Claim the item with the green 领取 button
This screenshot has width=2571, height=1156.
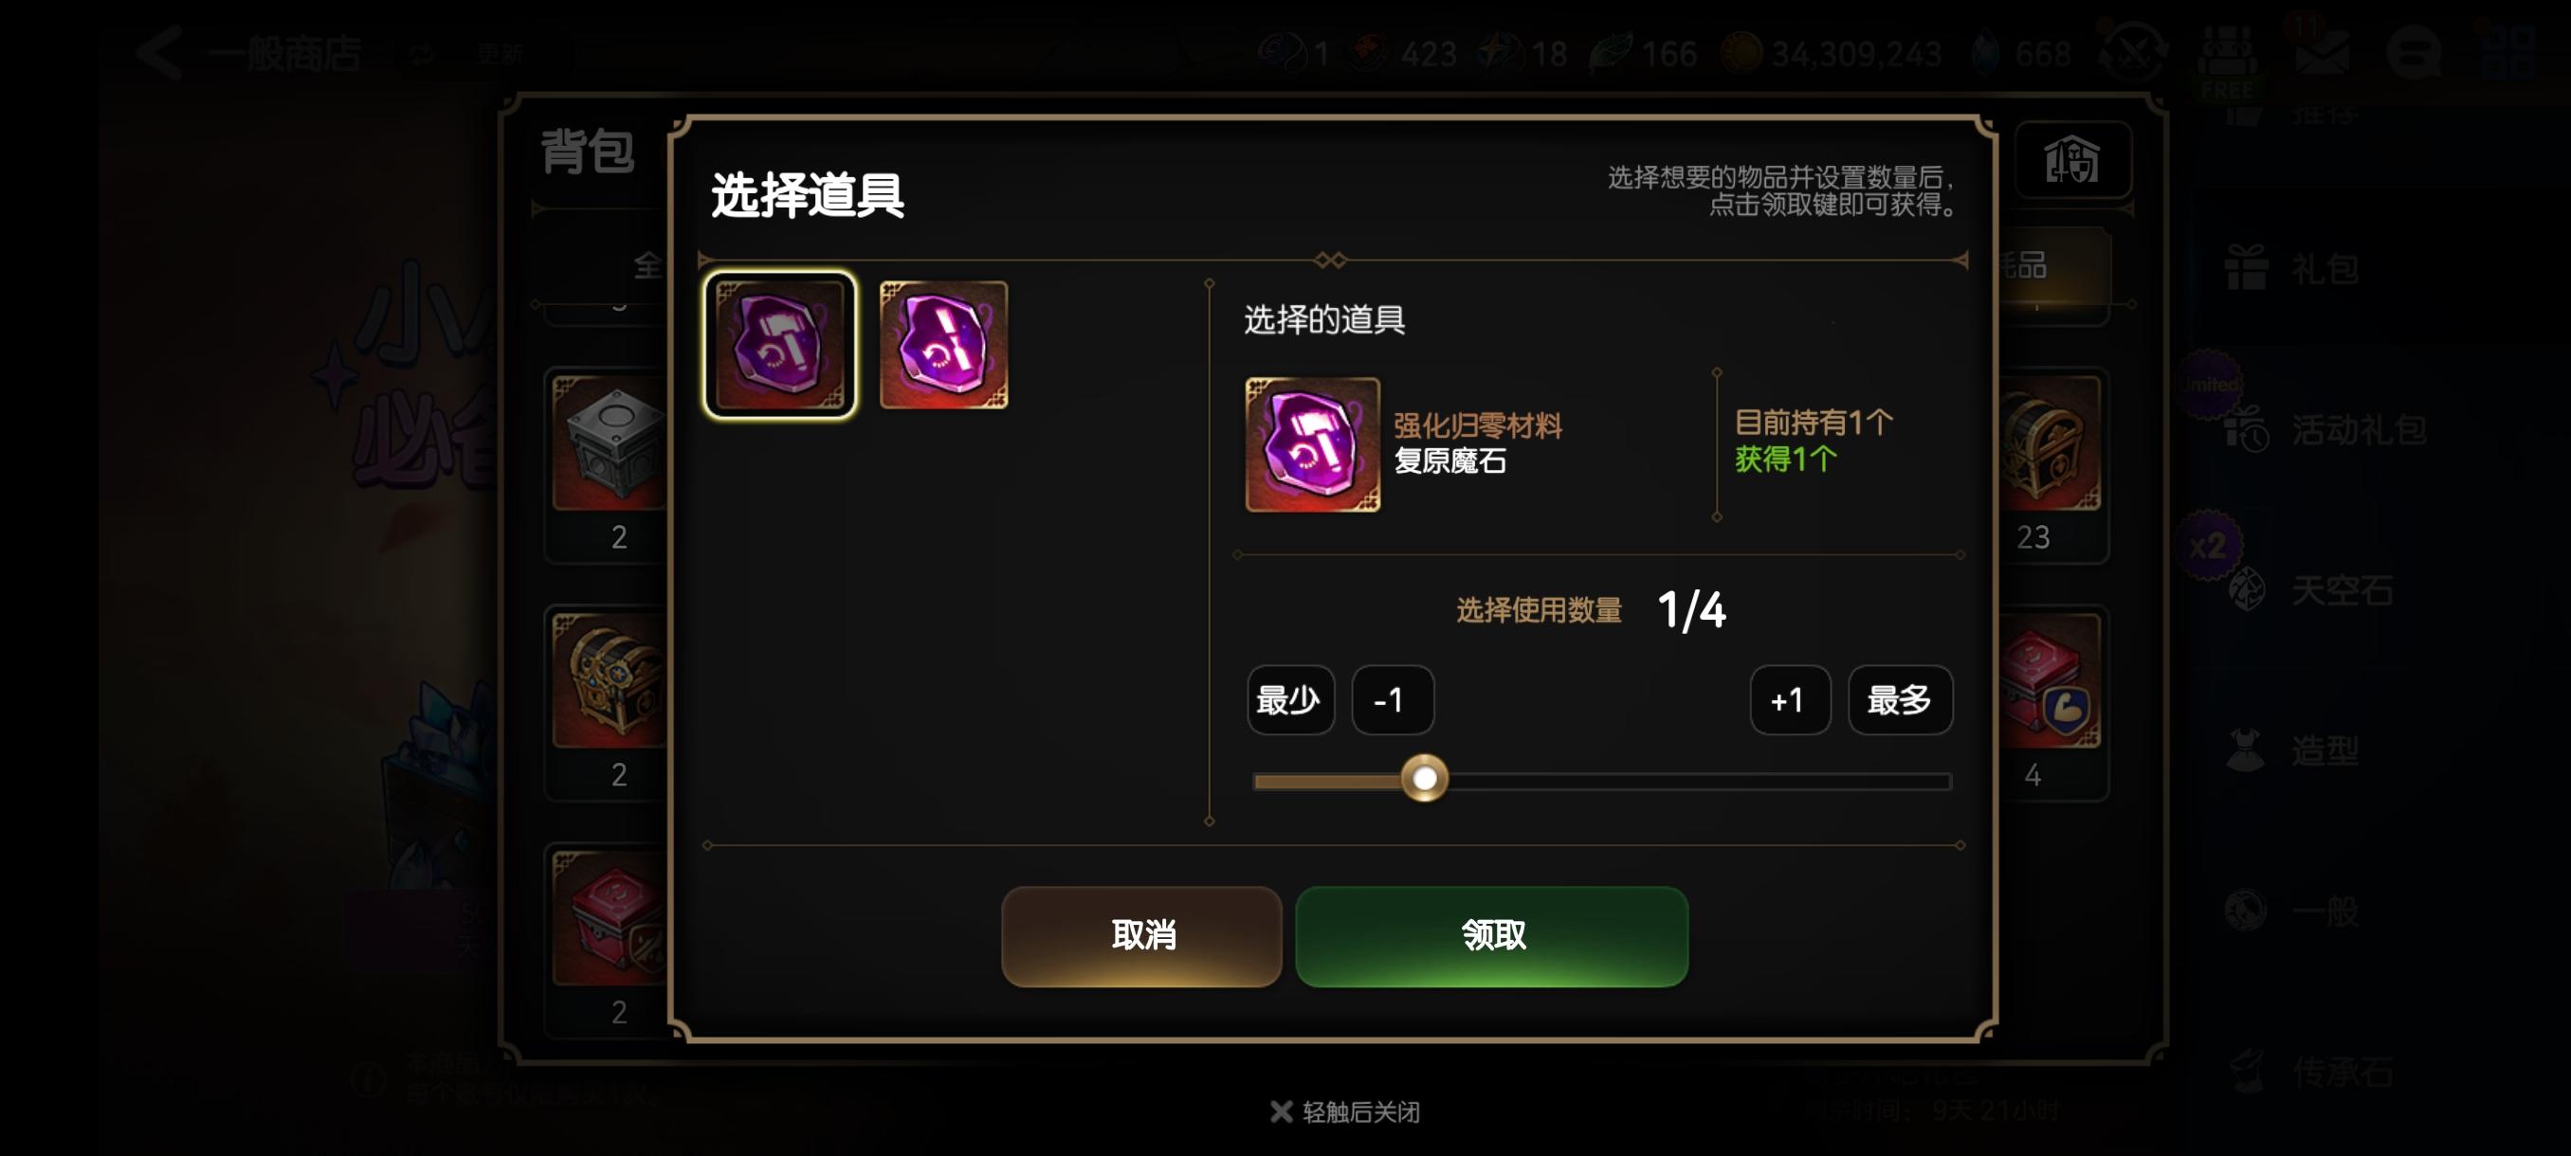click(x=1491, y=935)
